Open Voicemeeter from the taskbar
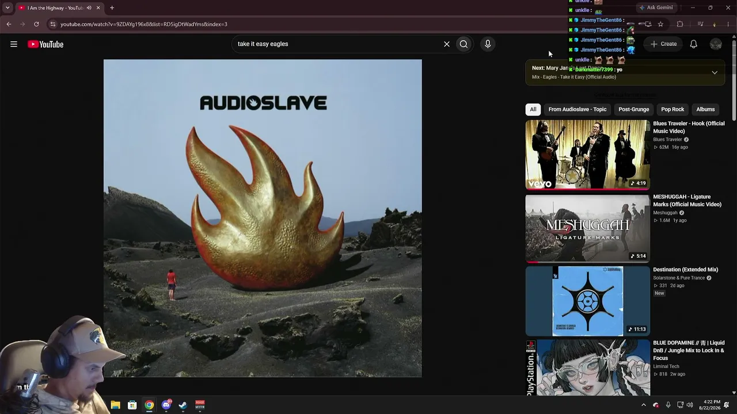The height and width of the screenshot is (414, 737). point(200,405)
